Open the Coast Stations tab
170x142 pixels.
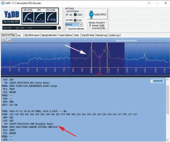click(65, 35)
